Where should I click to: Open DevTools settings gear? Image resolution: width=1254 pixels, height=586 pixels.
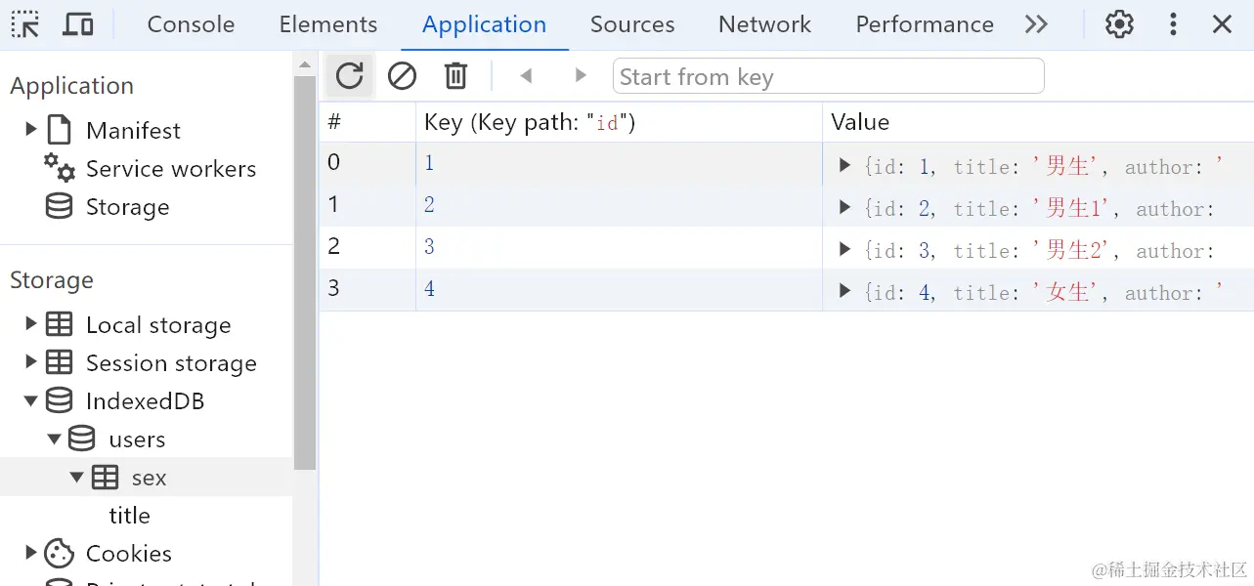coord(1119,24)
